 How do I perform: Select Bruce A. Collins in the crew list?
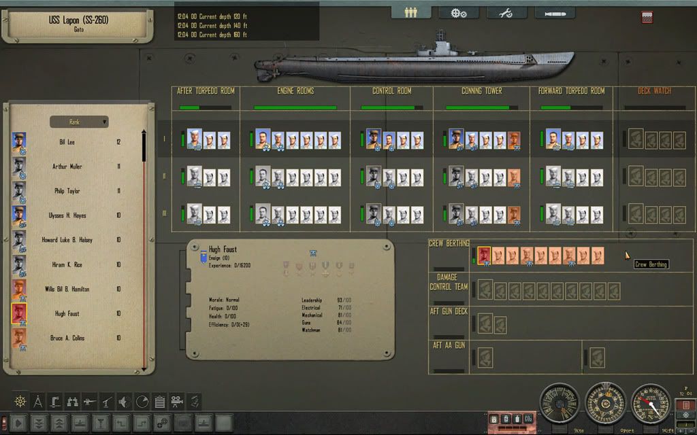(67, 338)
